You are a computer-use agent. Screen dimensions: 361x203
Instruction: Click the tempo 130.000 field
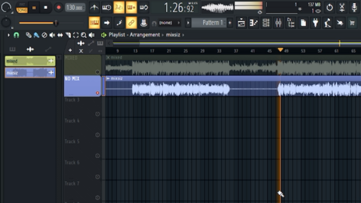click(x=75, y=8)
